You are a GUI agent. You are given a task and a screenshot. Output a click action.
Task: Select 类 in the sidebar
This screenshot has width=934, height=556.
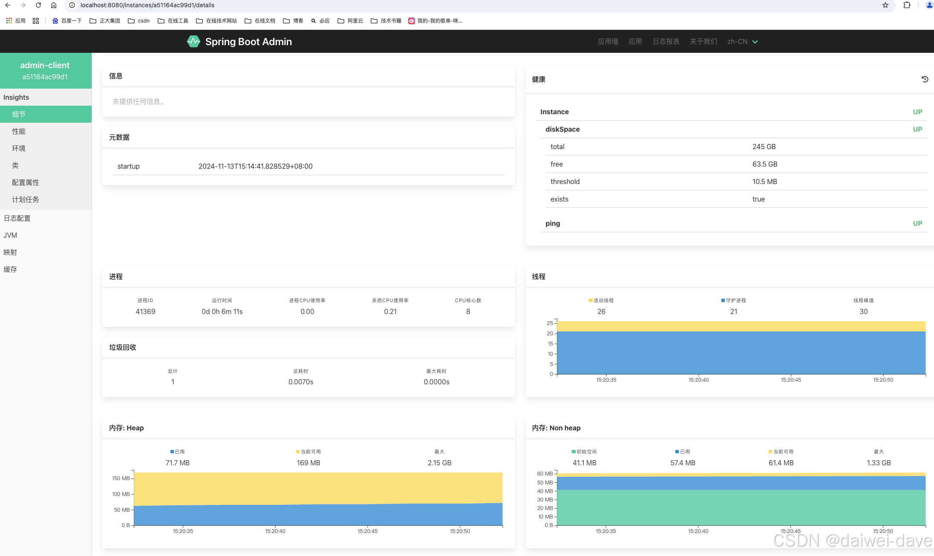tap(46, 165)
